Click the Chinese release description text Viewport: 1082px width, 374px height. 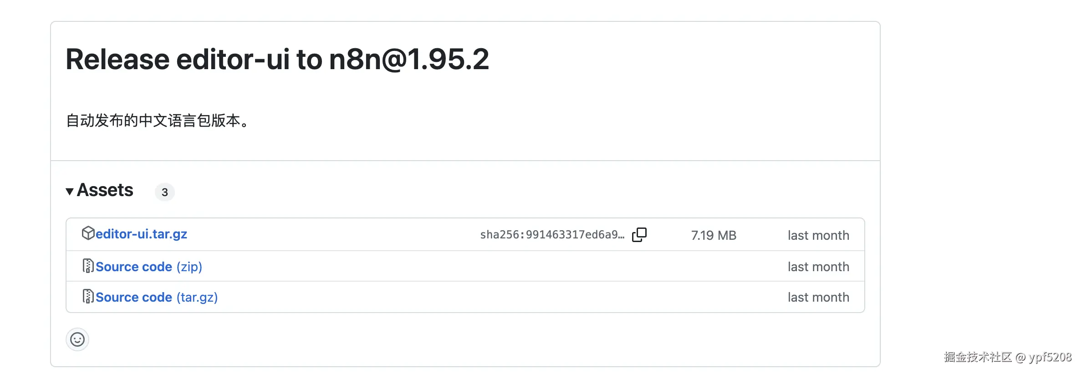(x=158, y=121)
